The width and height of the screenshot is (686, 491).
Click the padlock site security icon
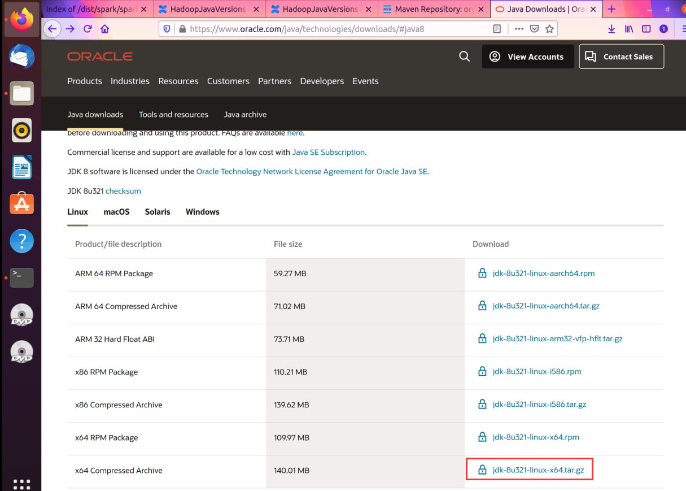182,29
